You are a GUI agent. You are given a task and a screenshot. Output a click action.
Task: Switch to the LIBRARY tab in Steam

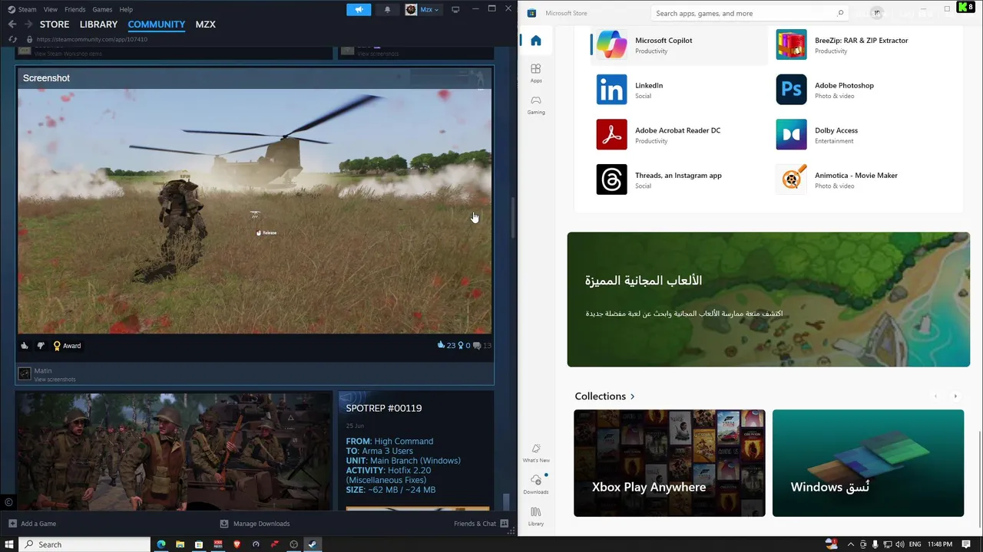(98, 25)
